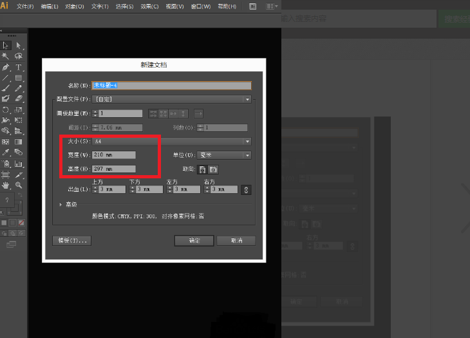This screenshot has height=338, width=470.
Task: Select the Gradient tool
Action: 19,142
